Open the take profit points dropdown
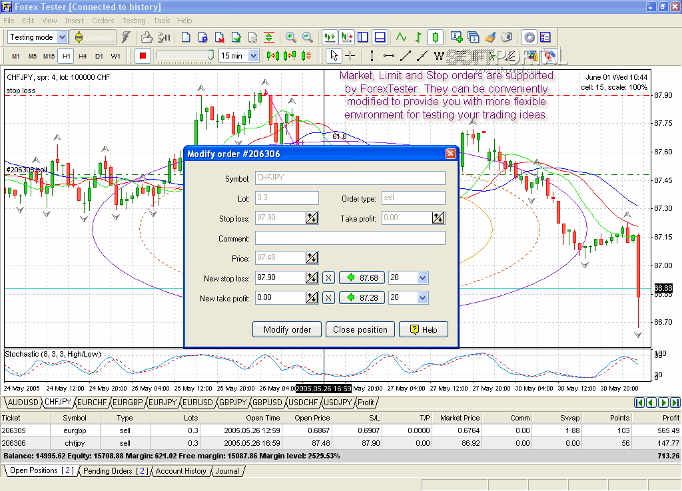 point(422,297)
